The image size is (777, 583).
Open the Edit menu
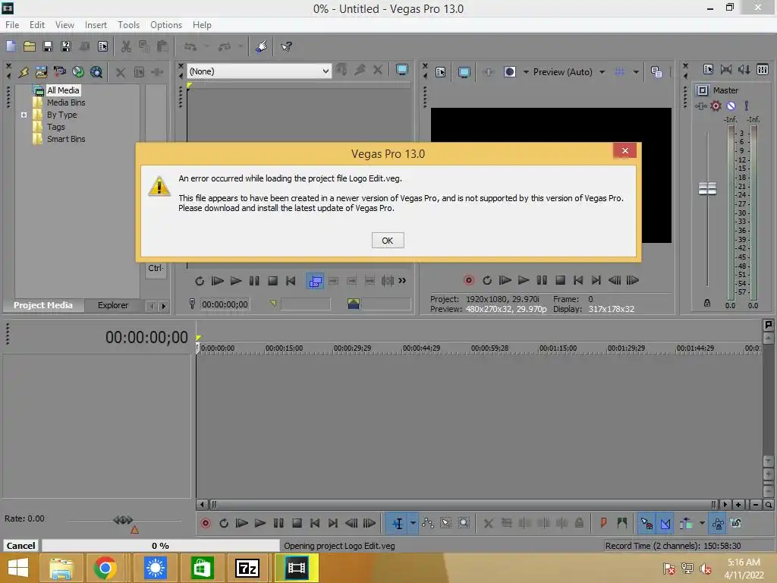(36, 25)
